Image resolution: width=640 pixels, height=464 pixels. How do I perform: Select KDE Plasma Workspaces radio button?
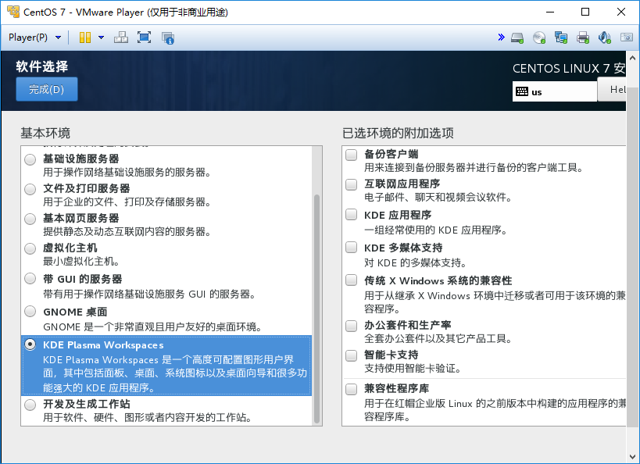click(30, 344)
